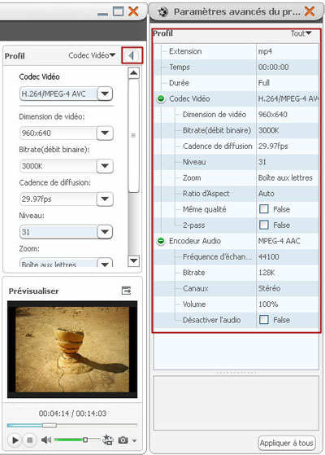
Task: Select the Fréquence d'échan... 44100 row
Action: pos(236,257)
